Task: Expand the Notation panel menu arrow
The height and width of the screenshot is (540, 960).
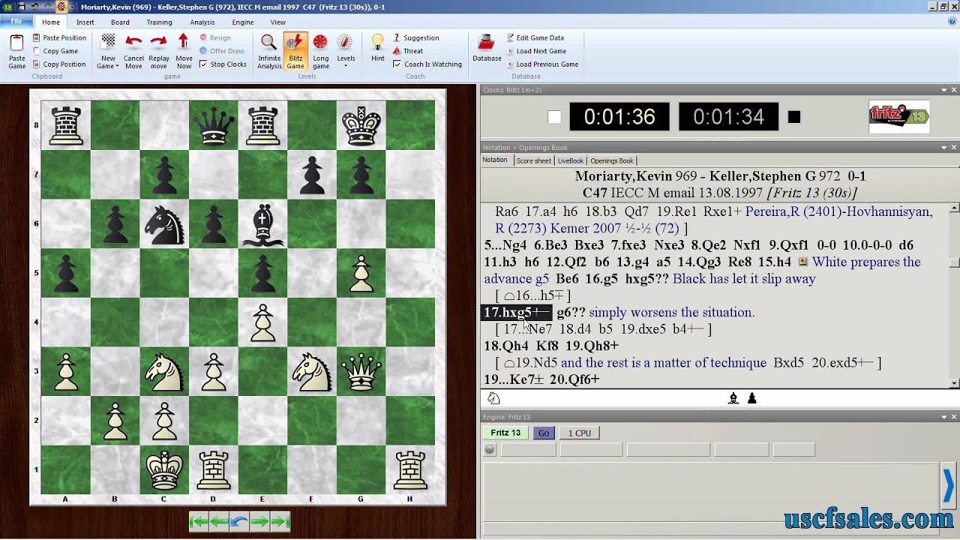Action: click(944, 148)
